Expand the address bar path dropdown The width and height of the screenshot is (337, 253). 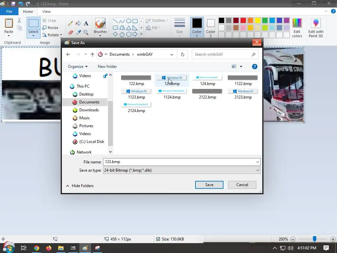click(x=172, y=55)
